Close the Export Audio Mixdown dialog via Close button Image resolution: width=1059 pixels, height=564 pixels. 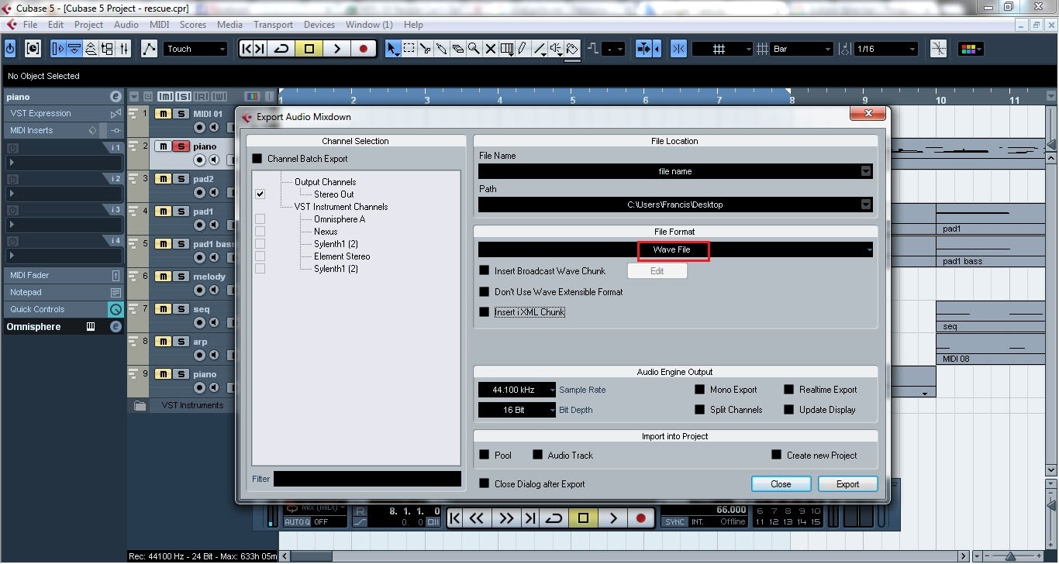click(781, 483)
